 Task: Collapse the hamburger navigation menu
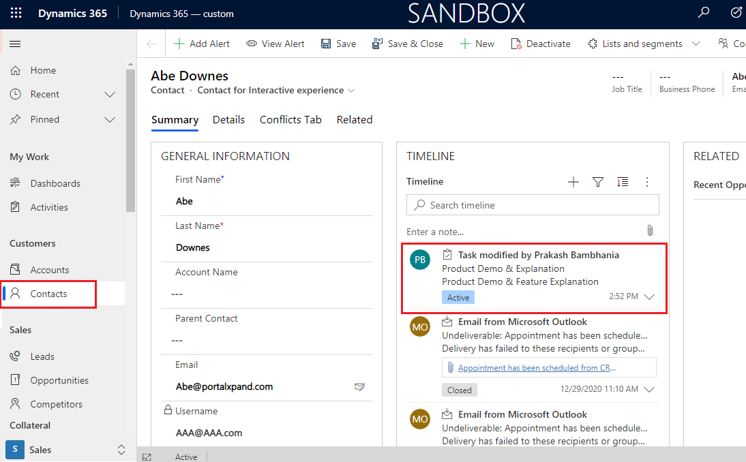point(15,44)
